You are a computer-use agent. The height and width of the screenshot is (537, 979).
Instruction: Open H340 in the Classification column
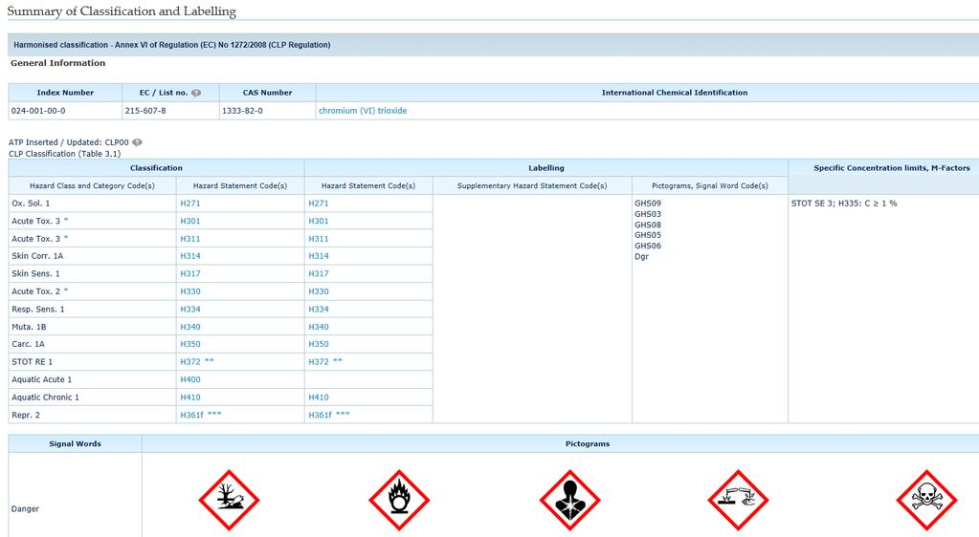(x=190, y=327)
